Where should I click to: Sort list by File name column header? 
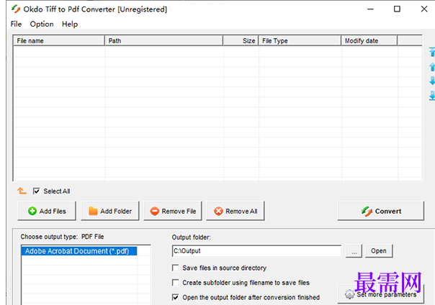click(x=59, y=41)
